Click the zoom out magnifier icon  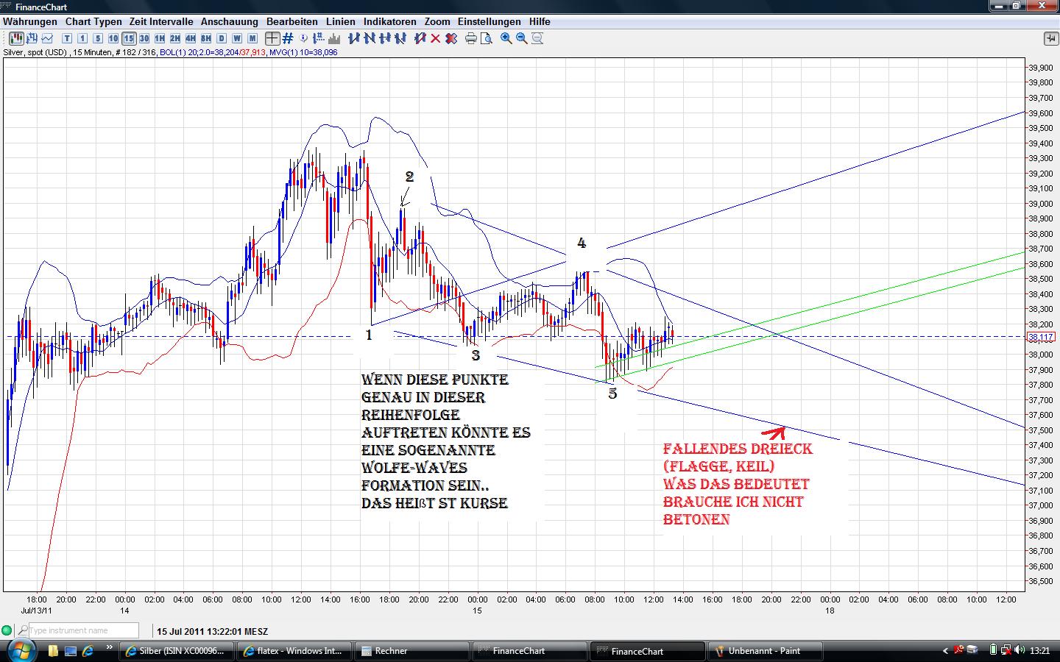(521, 38)
